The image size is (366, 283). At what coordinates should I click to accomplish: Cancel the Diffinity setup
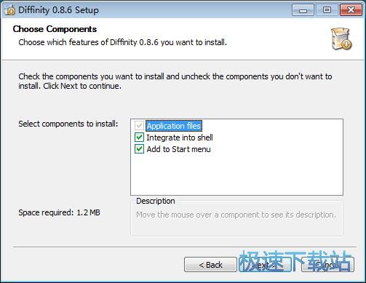(x=327, y=265)
